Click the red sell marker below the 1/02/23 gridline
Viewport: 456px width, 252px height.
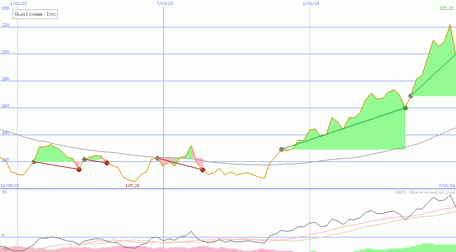pyautogui.click(x=79, y=169)
